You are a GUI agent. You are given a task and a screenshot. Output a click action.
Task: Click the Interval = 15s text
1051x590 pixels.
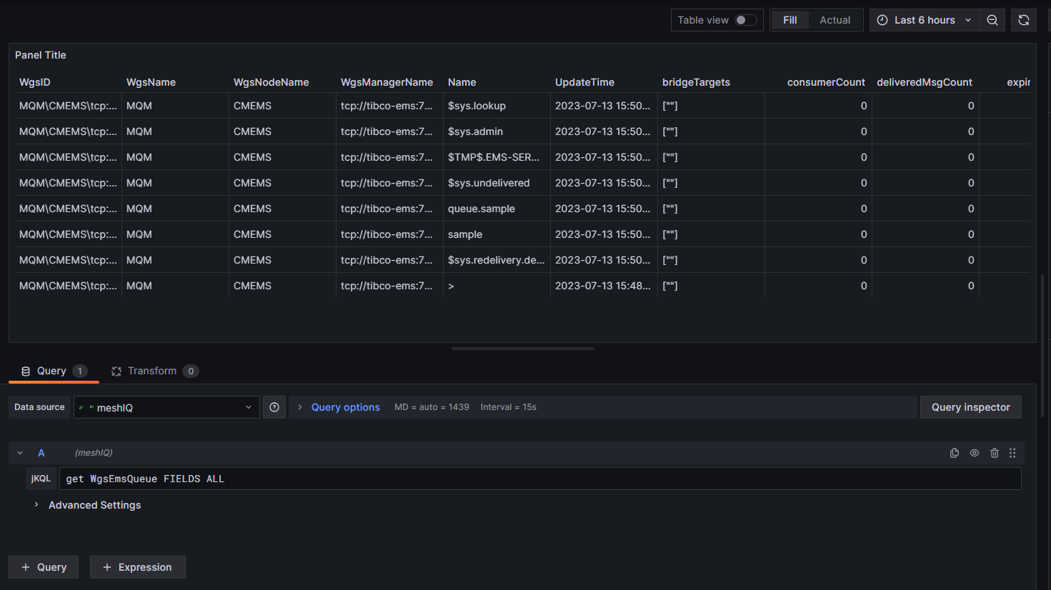pyautogui.click(x=508, y=407)
